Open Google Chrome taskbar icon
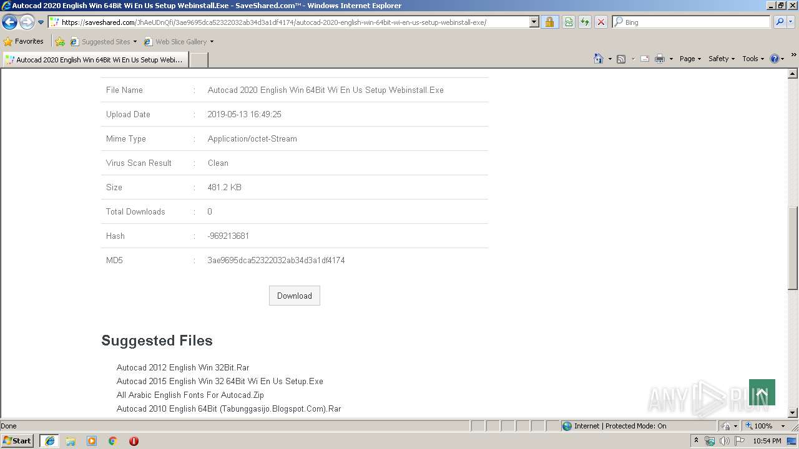Viewport: 799px width, 449px height. (x=113, y=441)
